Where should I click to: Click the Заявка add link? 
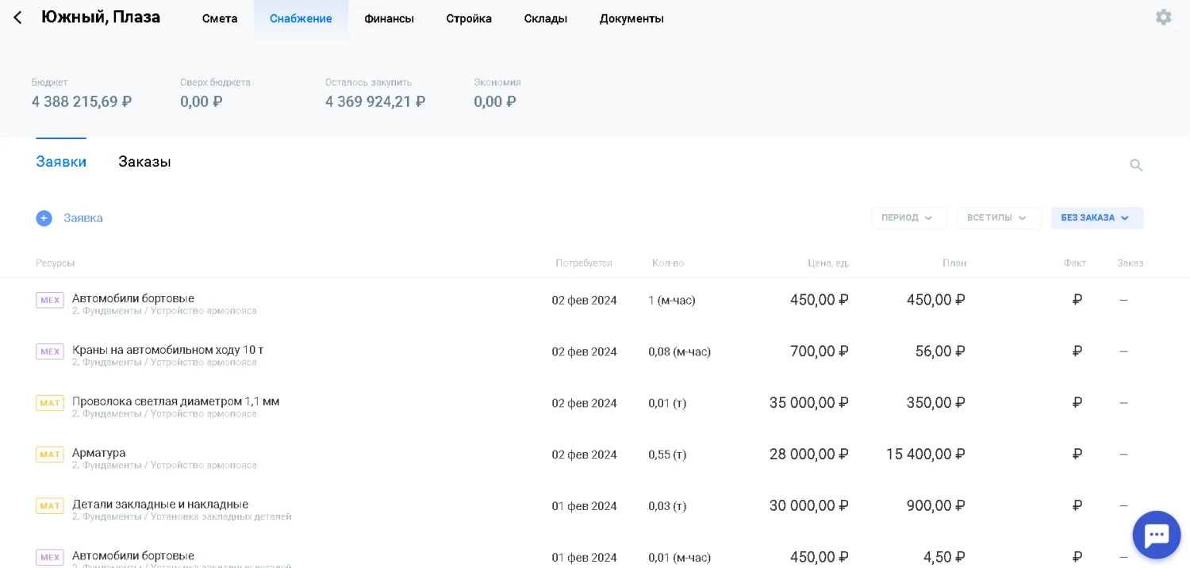tap(83, 218)
